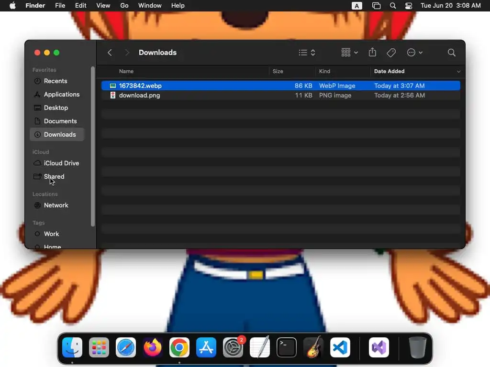Screen dimensions: 490x367
Task: Open the Go menu
Action: pyautogui.click(x=124, y=6)
